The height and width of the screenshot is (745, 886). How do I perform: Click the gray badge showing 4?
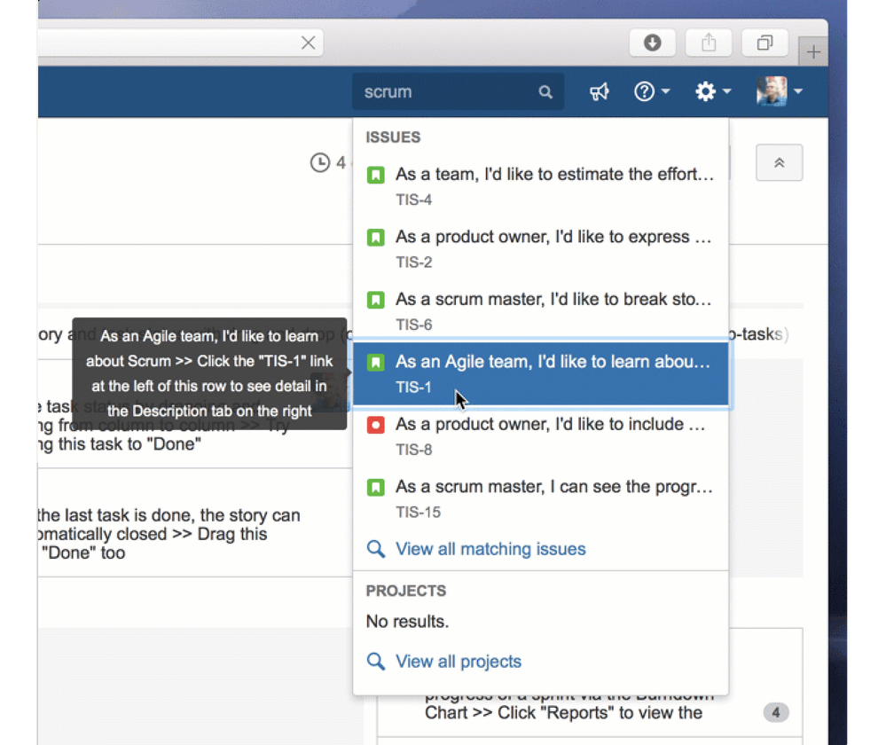pyautogui.click(x=776, y=713)
